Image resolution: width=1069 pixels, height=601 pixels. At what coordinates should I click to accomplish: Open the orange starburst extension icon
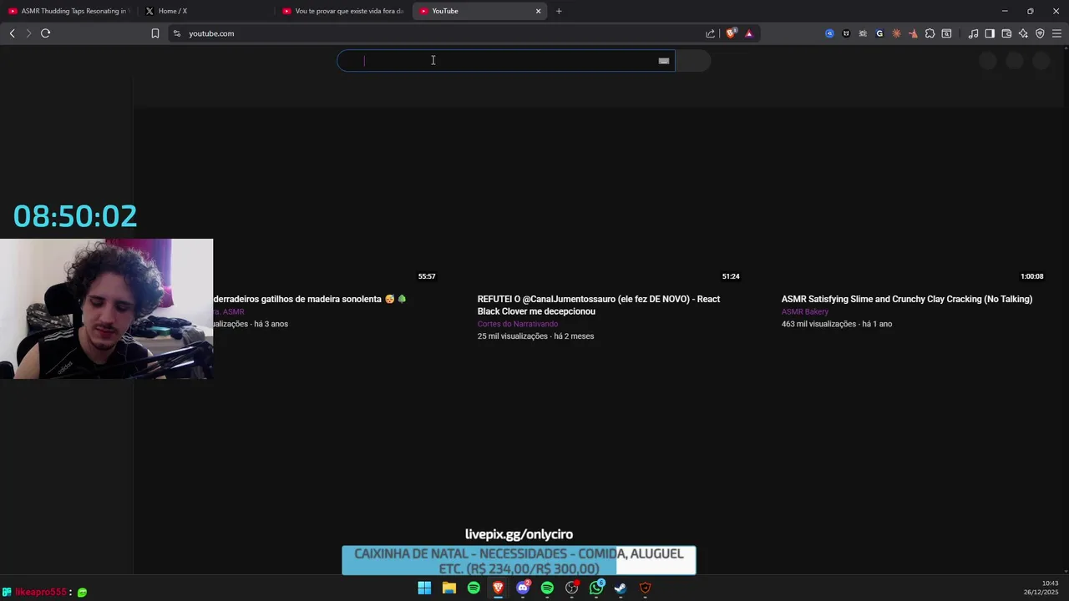pos(896,33)
